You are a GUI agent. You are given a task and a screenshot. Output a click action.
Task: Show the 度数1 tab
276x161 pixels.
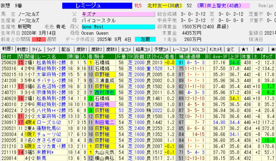[x=82, y=49]
